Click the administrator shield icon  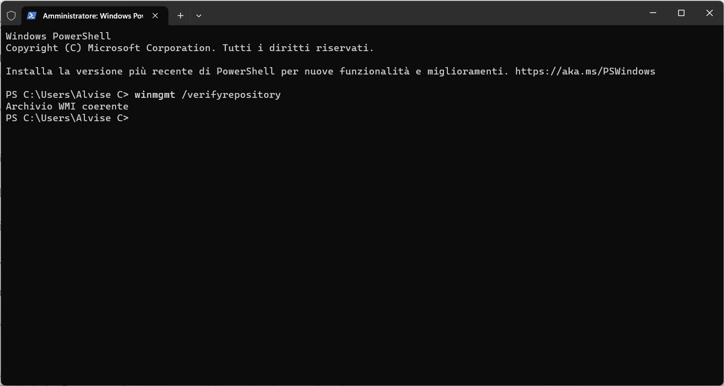(x=11, y=16)
